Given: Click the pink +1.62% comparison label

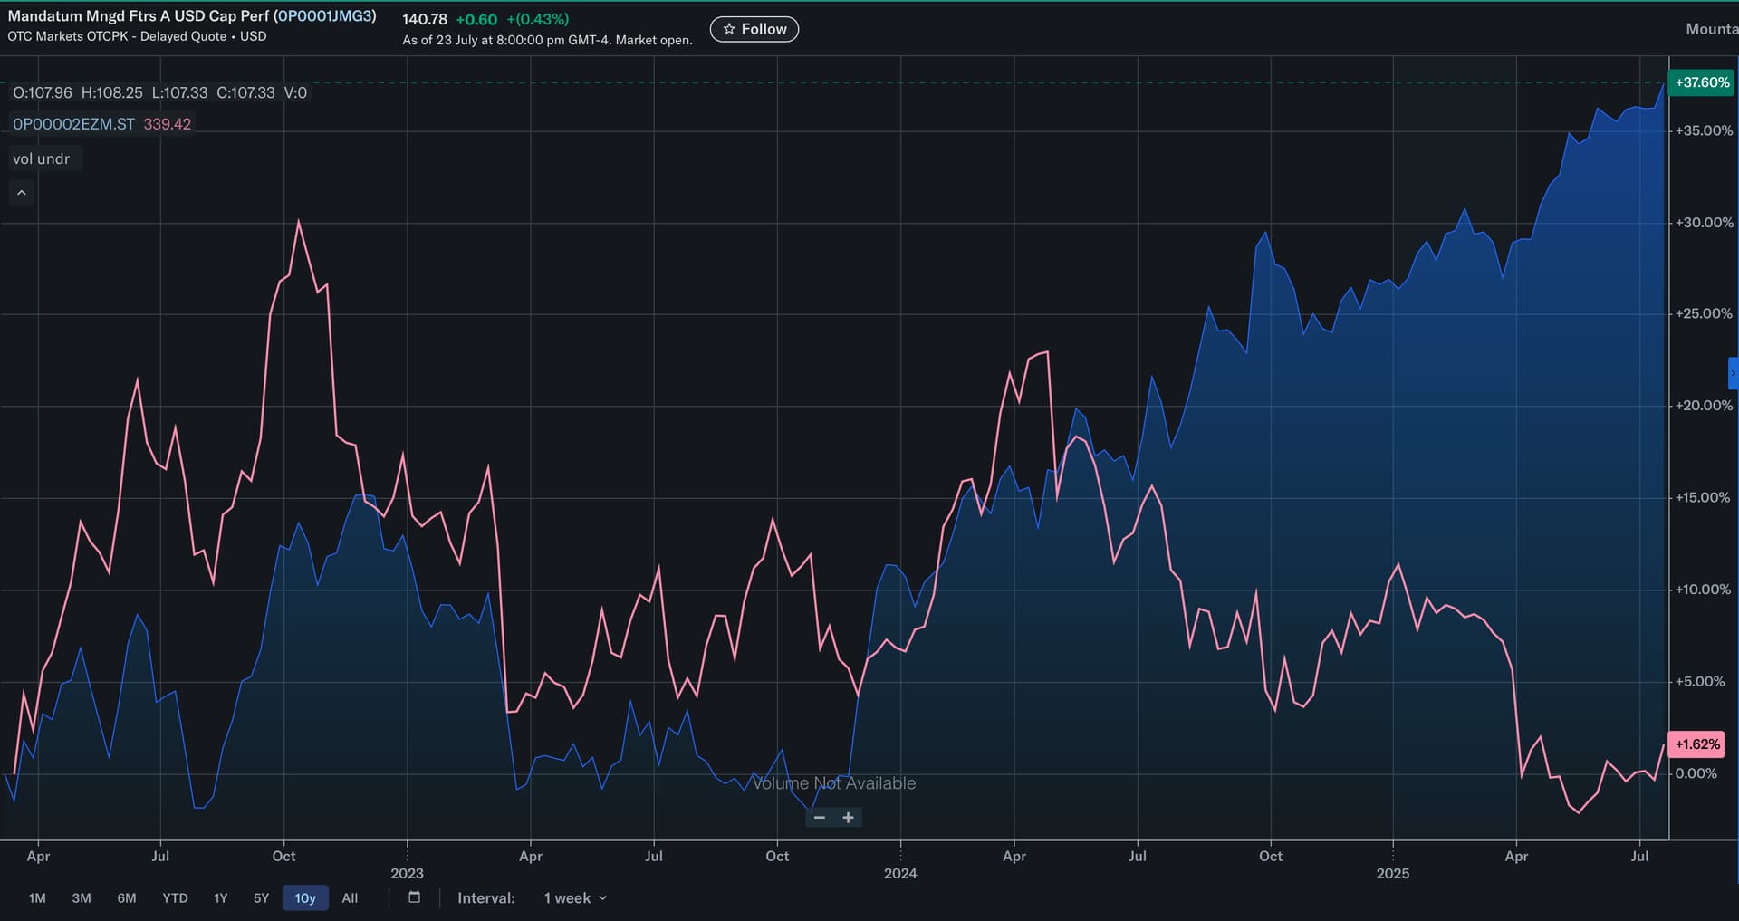Looking at the screenshot, I should coord(1696,744).
